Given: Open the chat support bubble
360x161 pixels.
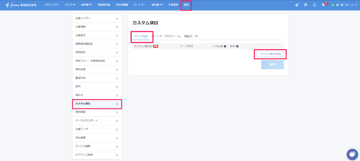Looking at the screenshot, I should (x=352, y=154).
